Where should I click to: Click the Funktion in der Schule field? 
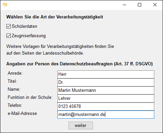[x=106, y=98]
